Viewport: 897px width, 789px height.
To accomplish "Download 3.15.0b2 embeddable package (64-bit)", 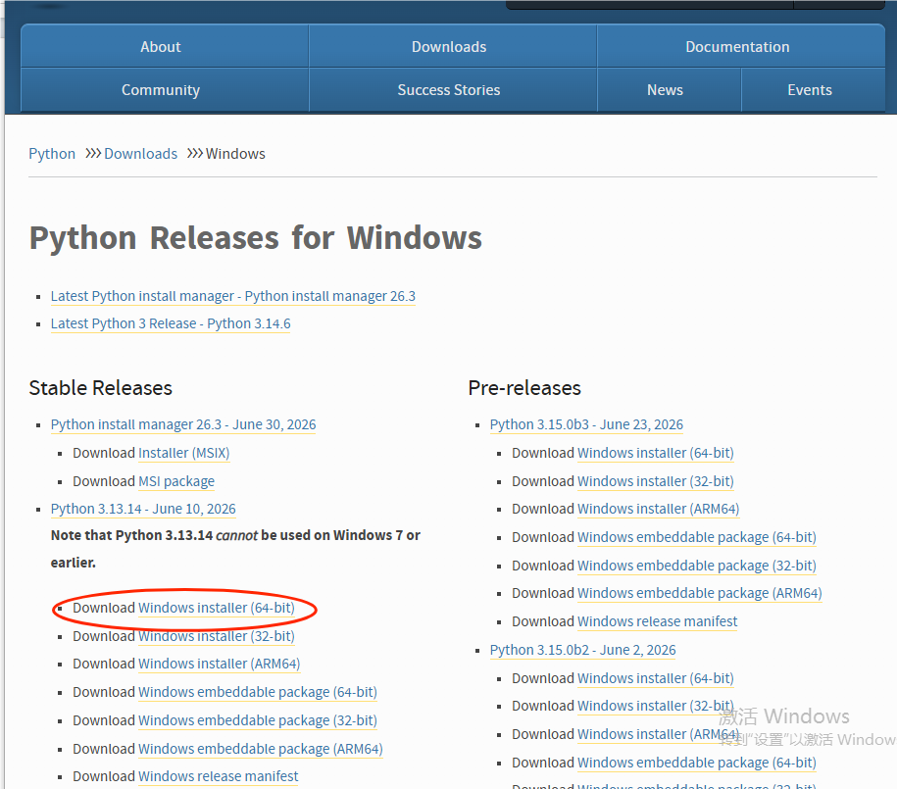I will pyautogui.click(x=697, y=763).
